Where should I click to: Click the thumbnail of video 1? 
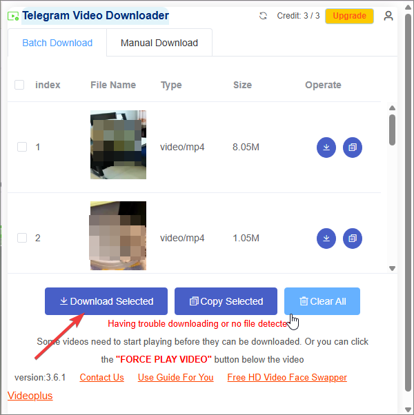(118, 145)
